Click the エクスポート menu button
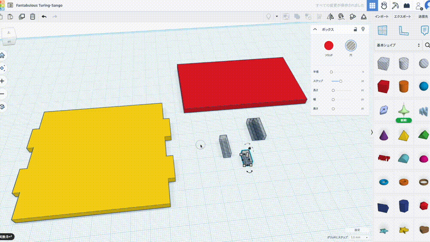This screenshot has width=430, height=242. 402,17
